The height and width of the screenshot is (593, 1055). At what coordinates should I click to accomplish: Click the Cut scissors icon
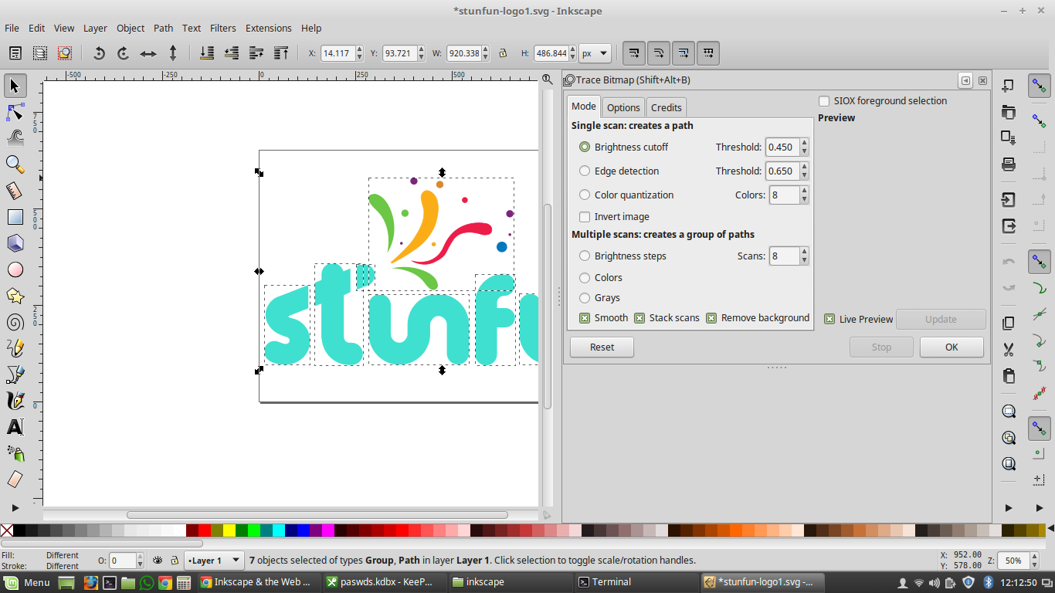pyautogui.click(x=1009, y=350)
